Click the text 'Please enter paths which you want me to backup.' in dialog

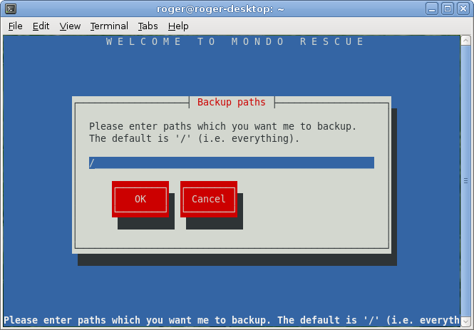point(223,126)
